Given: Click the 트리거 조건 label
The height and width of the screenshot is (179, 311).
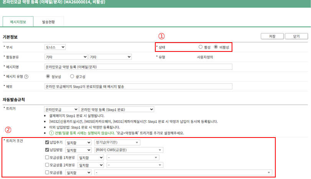Looking at the screenshot, I should (15, 141).
